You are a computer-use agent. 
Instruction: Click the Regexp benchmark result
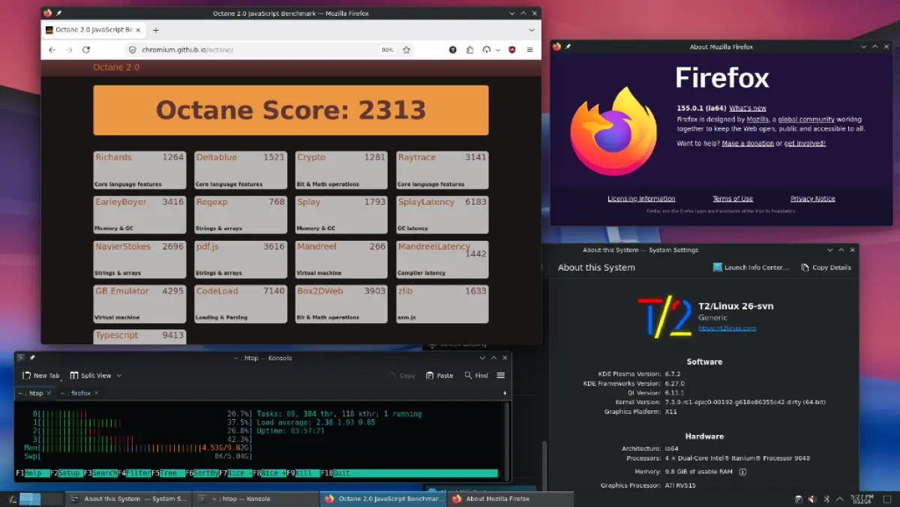(241, 214)
